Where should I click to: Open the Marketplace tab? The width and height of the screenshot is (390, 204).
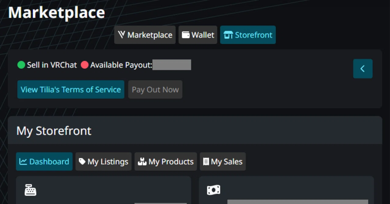click(x=145, y=35)
